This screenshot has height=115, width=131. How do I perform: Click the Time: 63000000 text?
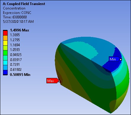tap(15, 17)
